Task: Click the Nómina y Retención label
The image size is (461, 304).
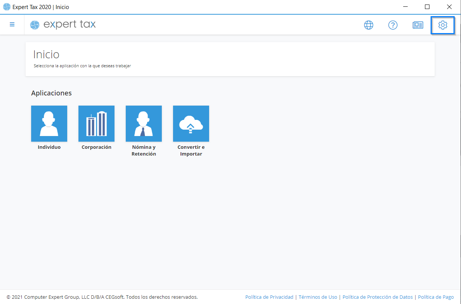Action: point(144,151)
